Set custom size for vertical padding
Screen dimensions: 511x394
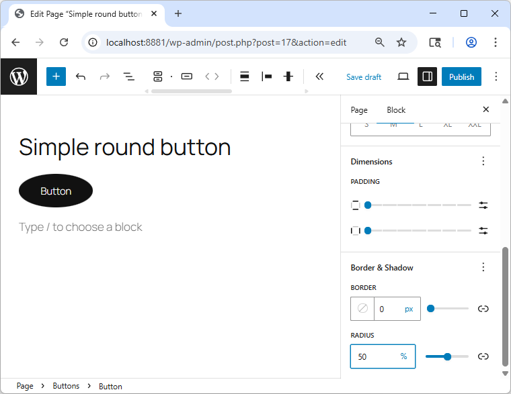483,205
